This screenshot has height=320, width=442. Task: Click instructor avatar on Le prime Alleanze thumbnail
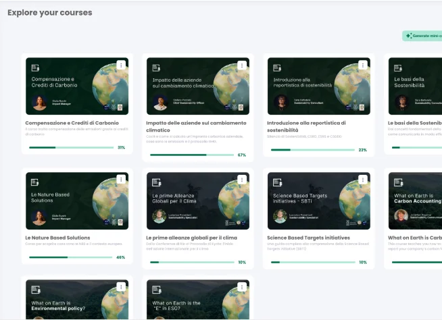(159, 216)
